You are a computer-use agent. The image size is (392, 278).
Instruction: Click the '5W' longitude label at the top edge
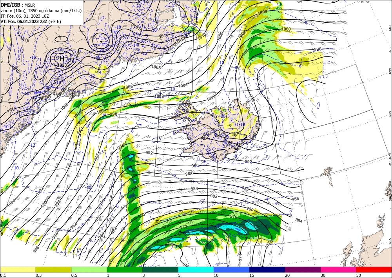tap(299, 2)
